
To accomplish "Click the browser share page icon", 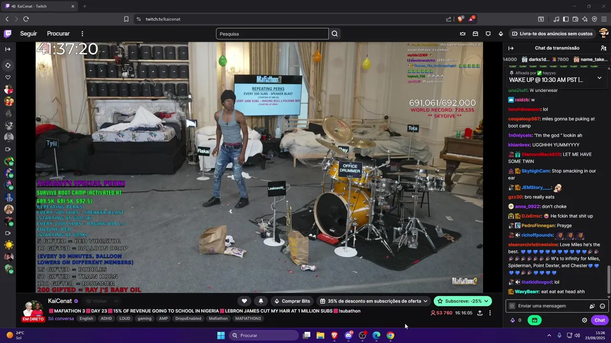I will click(449, 19).
